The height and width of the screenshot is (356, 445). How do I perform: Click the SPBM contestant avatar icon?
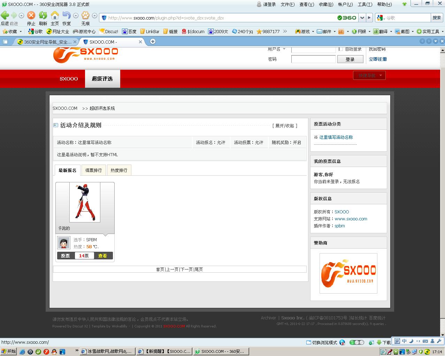(x=64, y=243)
